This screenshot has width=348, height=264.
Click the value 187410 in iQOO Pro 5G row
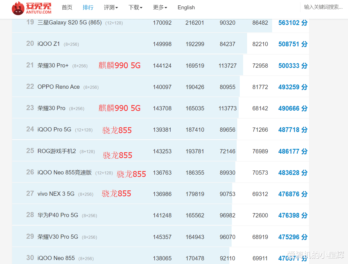pyautogui.click(x=195, y=130)
